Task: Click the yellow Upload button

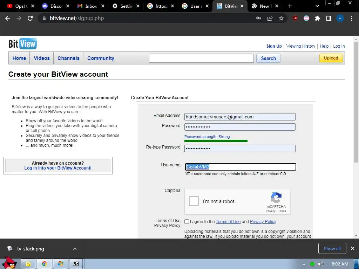Action: [331, 58]
